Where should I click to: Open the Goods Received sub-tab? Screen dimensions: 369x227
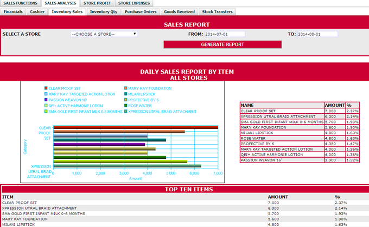(179, 12)
